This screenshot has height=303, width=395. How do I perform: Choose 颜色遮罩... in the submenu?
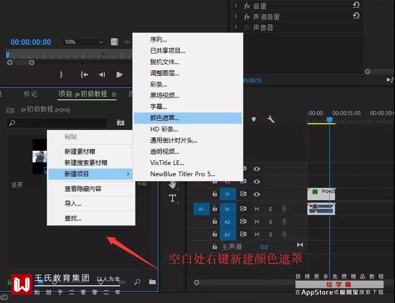188,118
